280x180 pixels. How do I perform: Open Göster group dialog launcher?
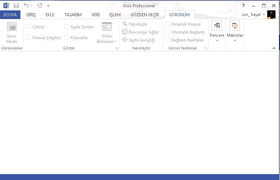116,48
